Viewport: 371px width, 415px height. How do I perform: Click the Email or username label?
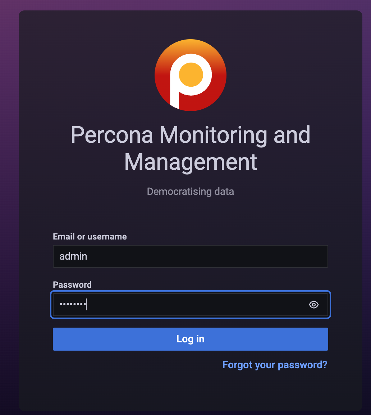point(90,237)
